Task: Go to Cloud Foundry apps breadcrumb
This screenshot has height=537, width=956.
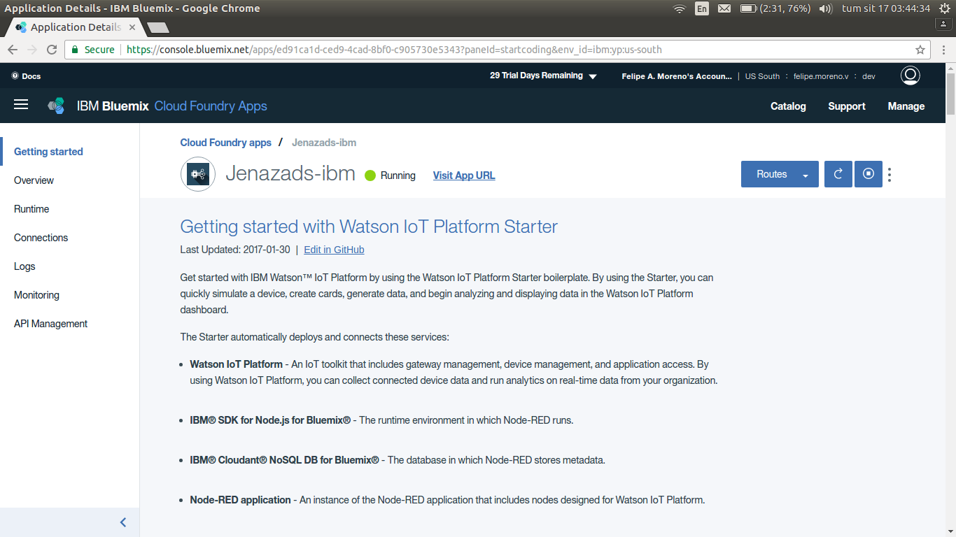Action: tap(225, 143)
